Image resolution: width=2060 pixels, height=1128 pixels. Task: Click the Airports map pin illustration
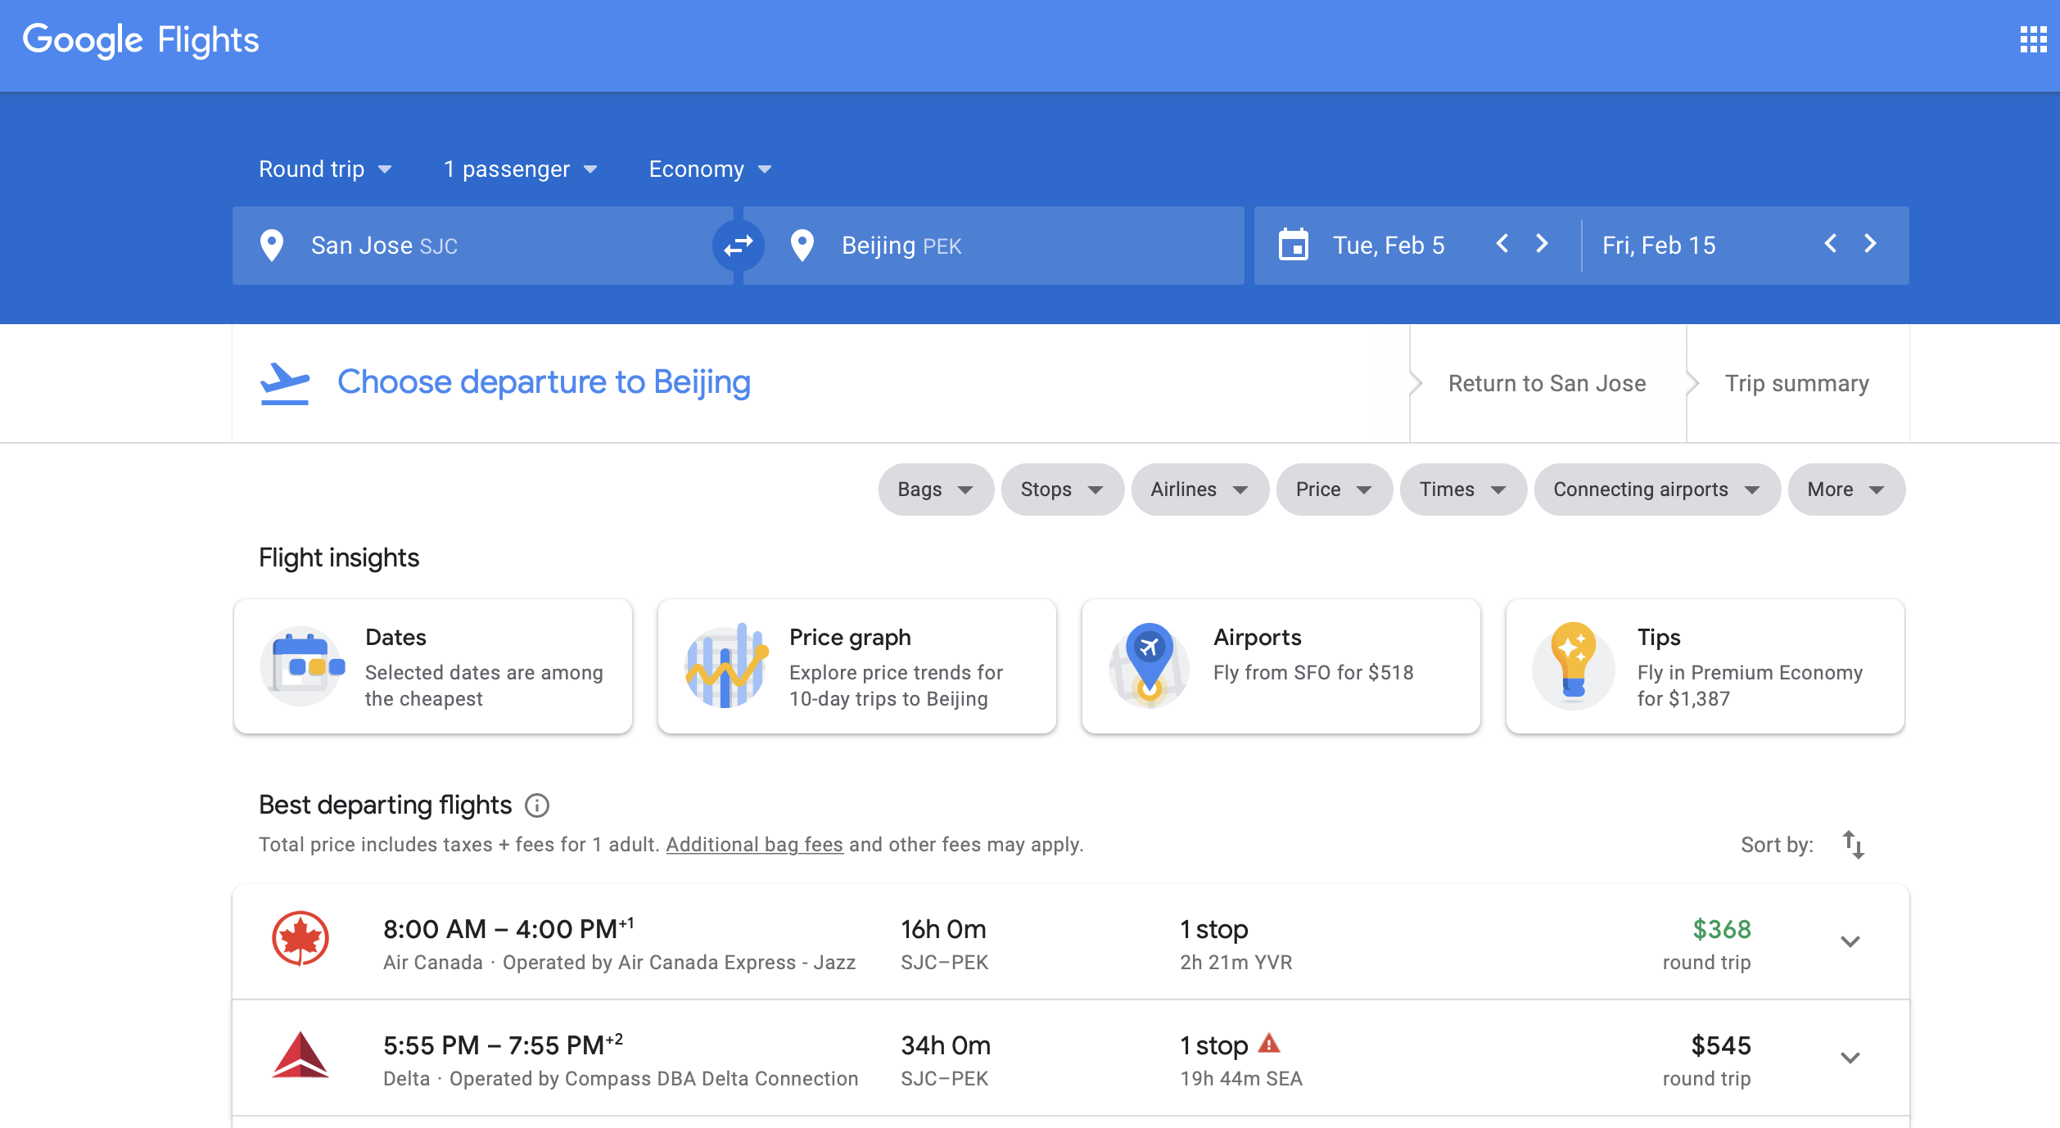(1150, 666)
